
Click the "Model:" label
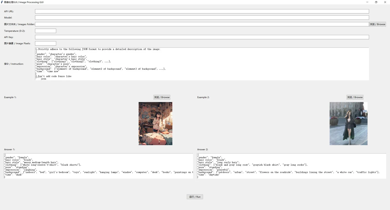pyautogui.click(x=8, y=18)
